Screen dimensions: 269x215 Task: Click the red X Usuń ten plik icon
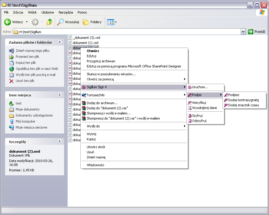point(11,81)
